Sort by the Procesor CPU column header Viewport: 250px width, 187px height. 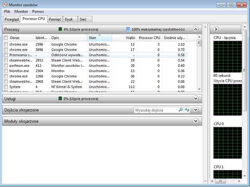(149, 38)
